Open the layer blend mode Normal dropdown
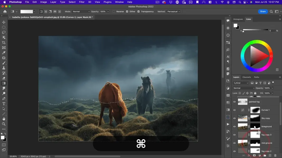282x158 pixels. [x=244, y=88]
